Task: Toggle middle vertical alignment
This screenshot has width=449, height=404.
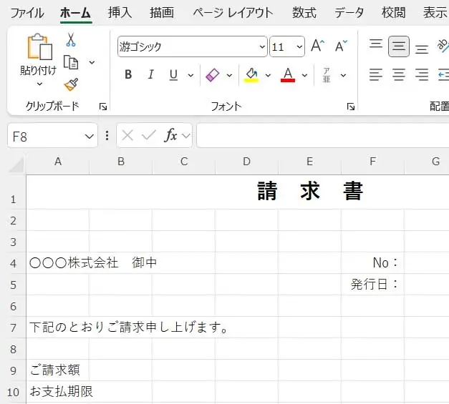Action: tap(399, 47)
